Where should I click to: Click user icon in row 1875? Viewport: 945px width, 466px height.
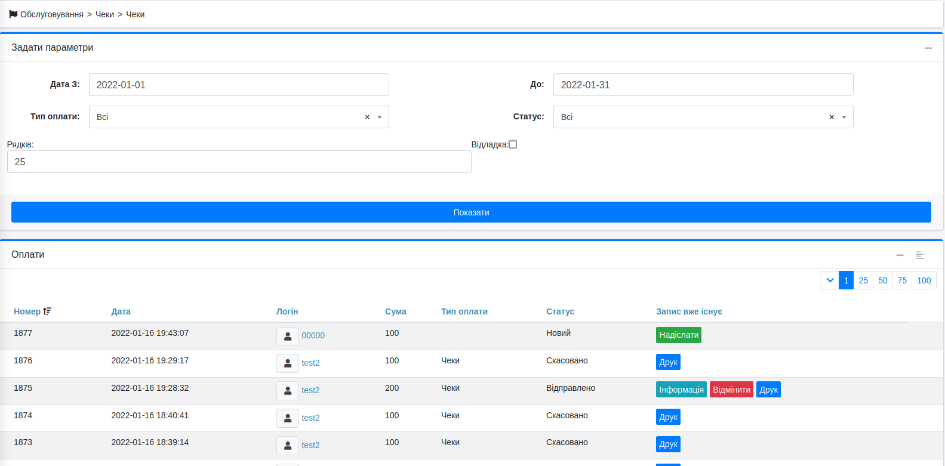[x=287, y=391]
